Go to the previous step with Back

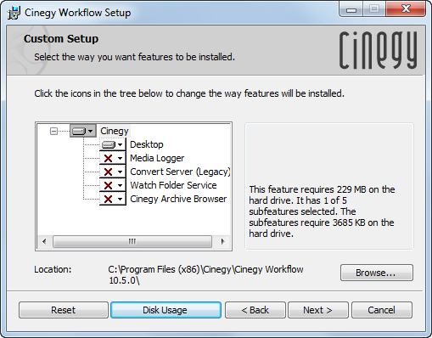(255, 310)
